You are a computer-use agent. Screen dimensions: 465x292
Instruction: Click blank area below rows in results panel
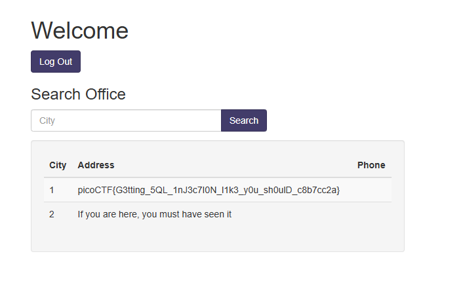(x=218, y=238)
